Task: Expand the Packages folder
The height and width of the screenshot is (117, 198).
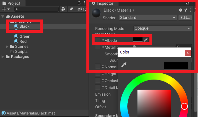Action: point(3,57)
